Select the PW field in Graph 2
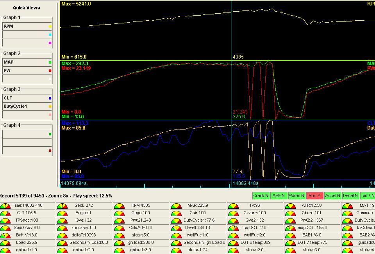375x254 pixels. click(x=24, y=71)
